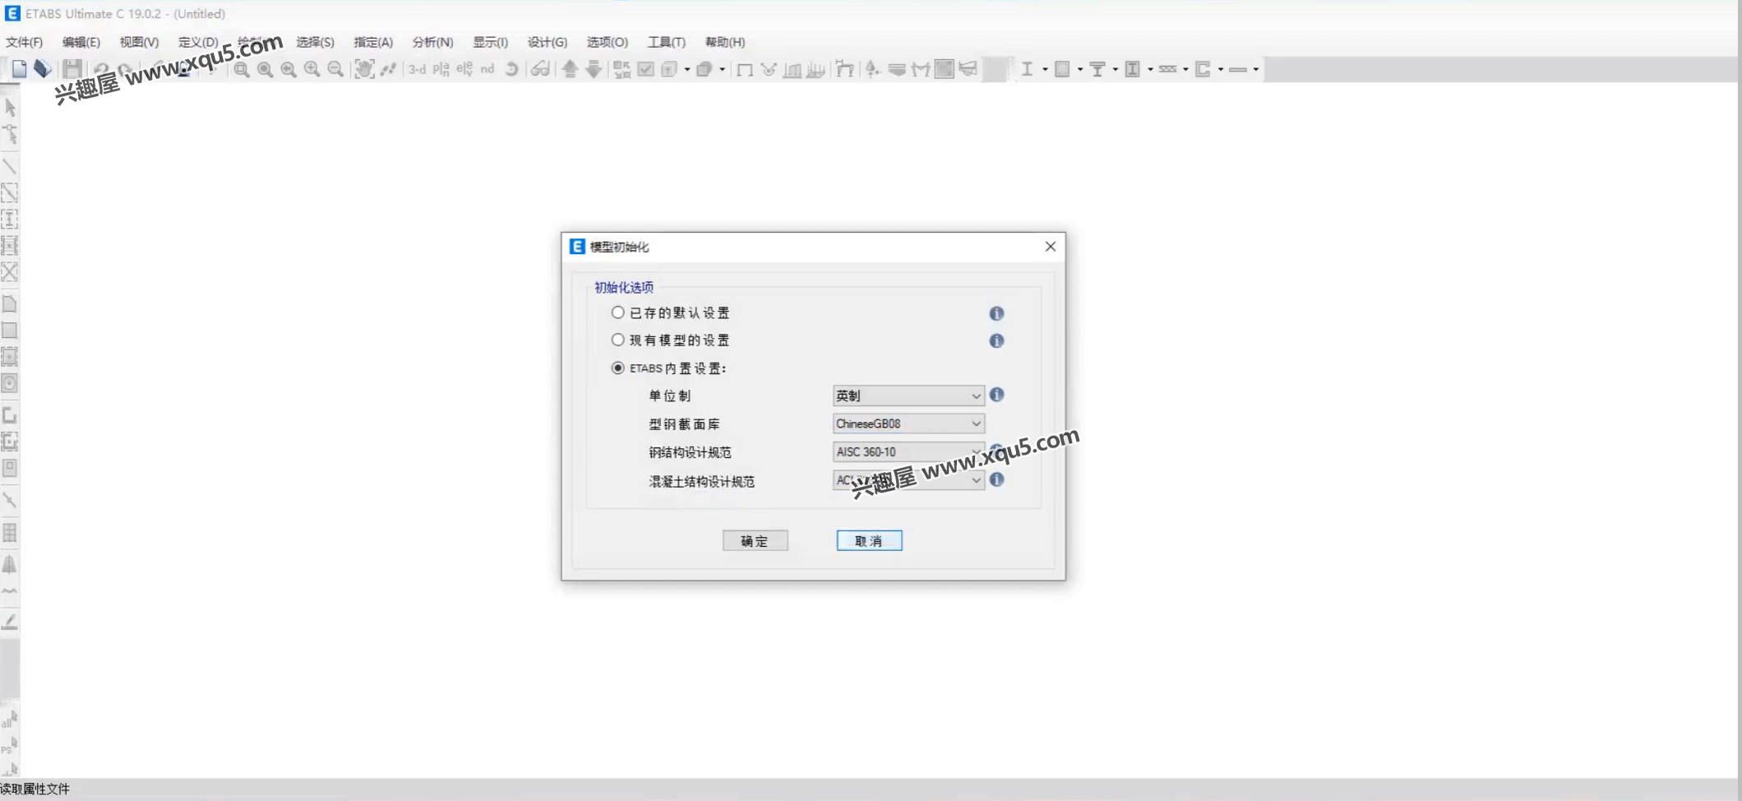The image size is (1742, 801).
Task: Select the Draw Grids tool in sidebar
Action: [x=10, y=533]
